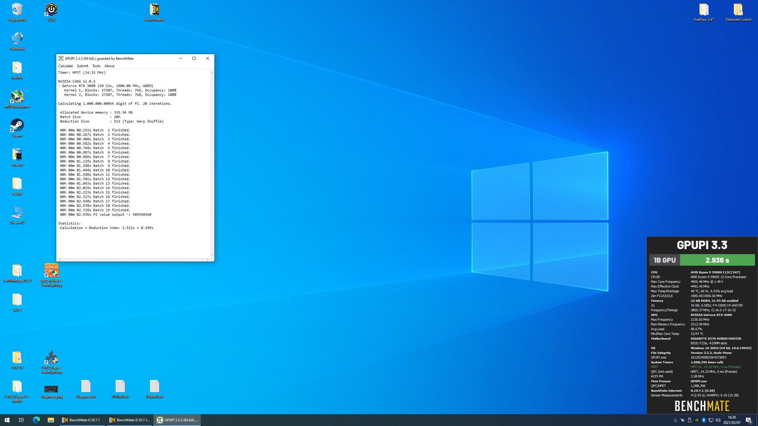Image resolution: width=758 pixels, height=426 pixels.
Task: Launch MSI Afterburner shortcut
Action: click(x=17, y=99)
